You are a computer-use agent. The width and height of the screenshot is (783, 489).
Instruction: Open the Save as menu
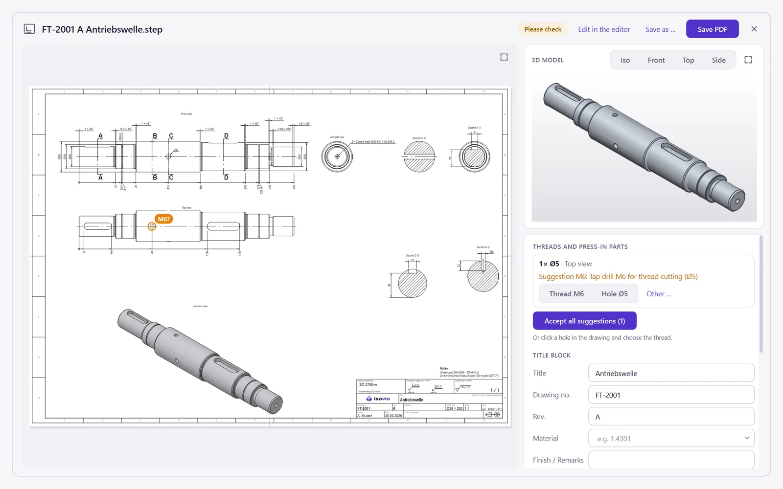[x=660, y=29]
